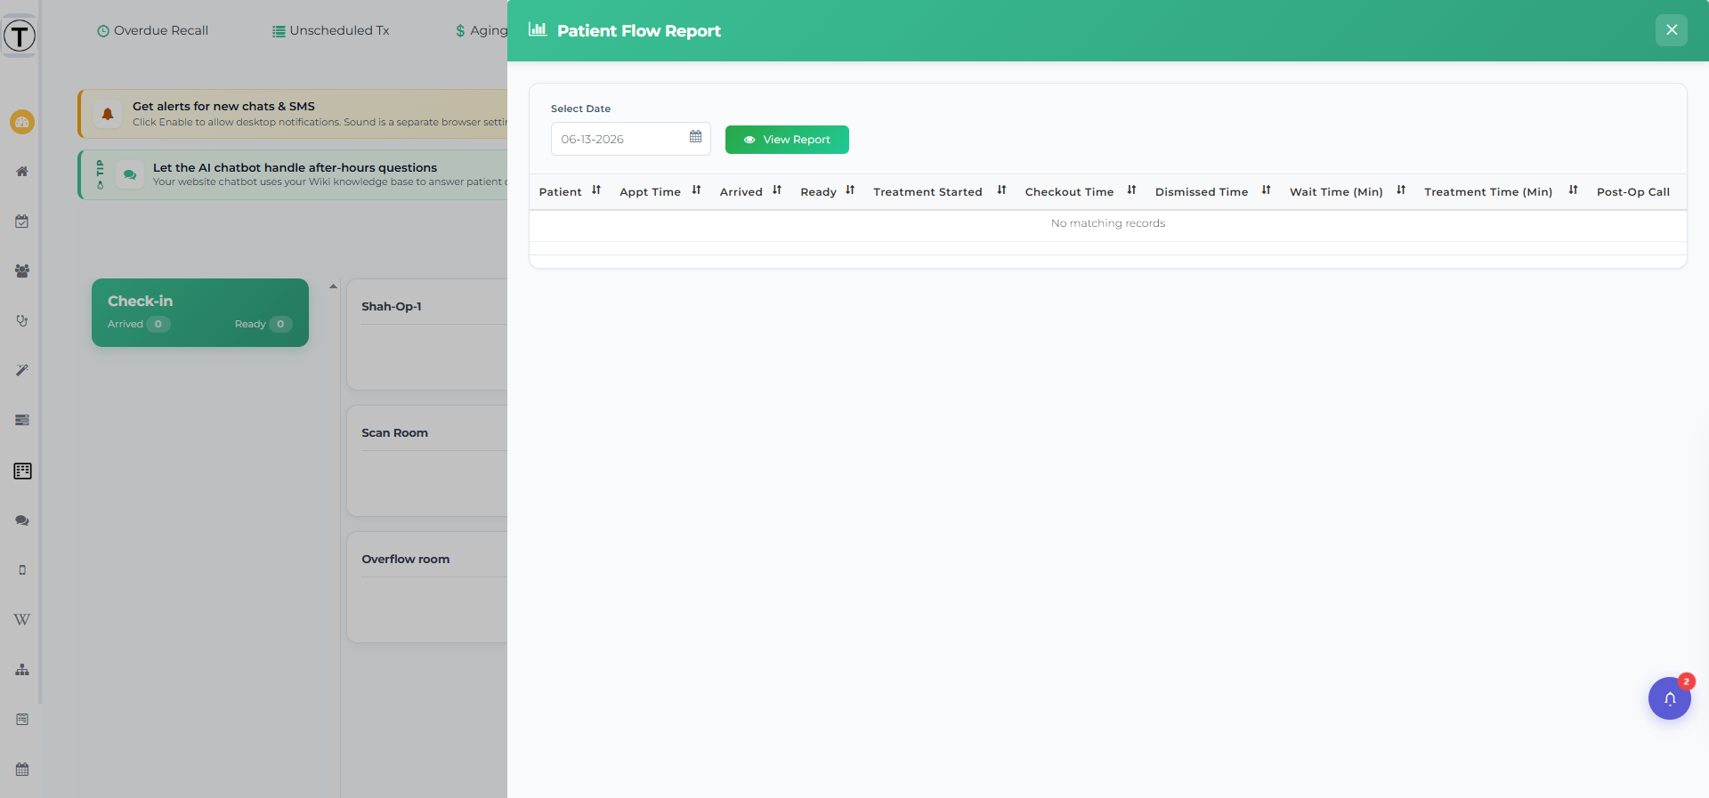Click the AI chatbot after-hours tip banner
The width and height of the screenshot is (1709, 798).
tap(293, 174)
